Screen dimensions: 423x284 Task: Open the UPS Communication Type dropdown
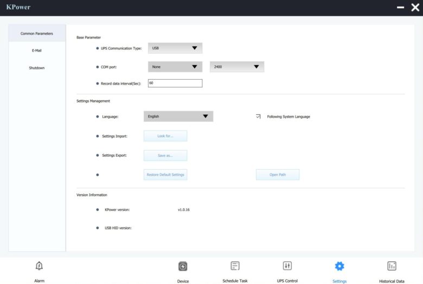(x=175, y=48)
